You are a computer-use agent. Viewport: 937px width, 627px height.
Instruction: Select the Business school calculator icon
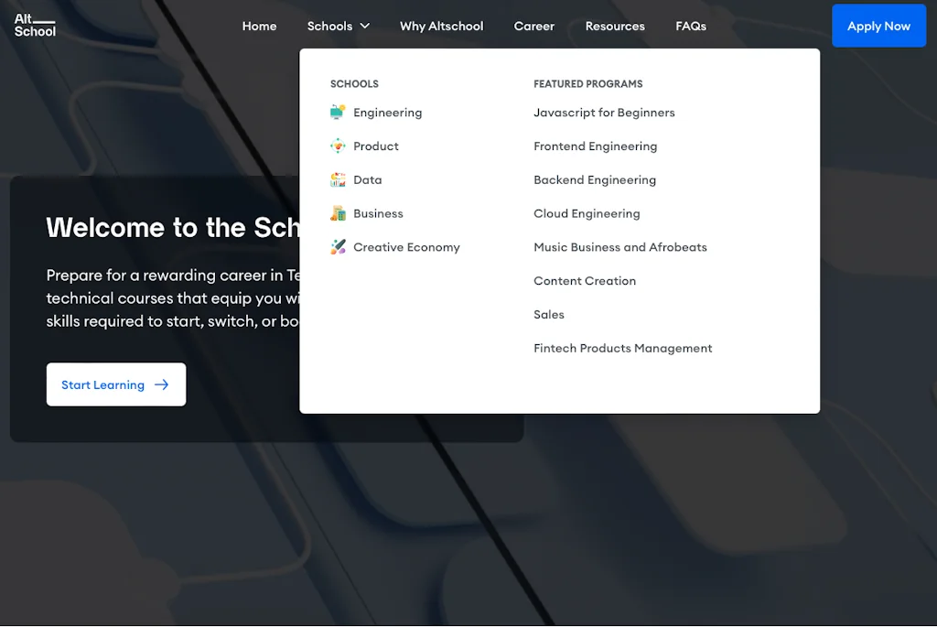coord(339,212)
